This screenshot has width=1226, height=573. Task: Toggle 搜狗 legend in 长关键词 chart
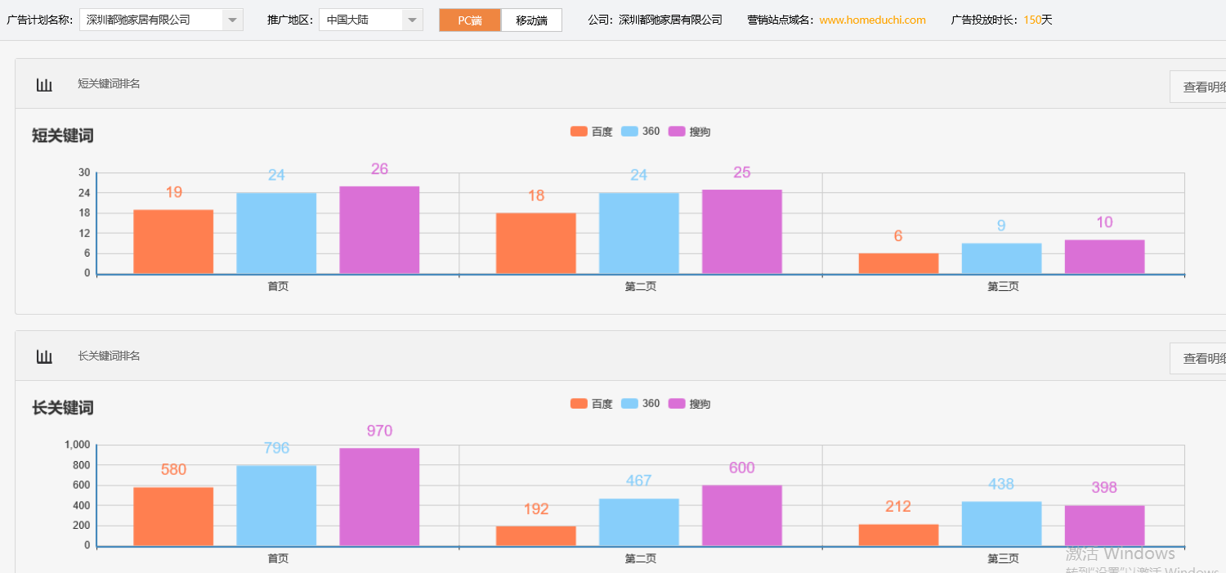pos(689,404)
